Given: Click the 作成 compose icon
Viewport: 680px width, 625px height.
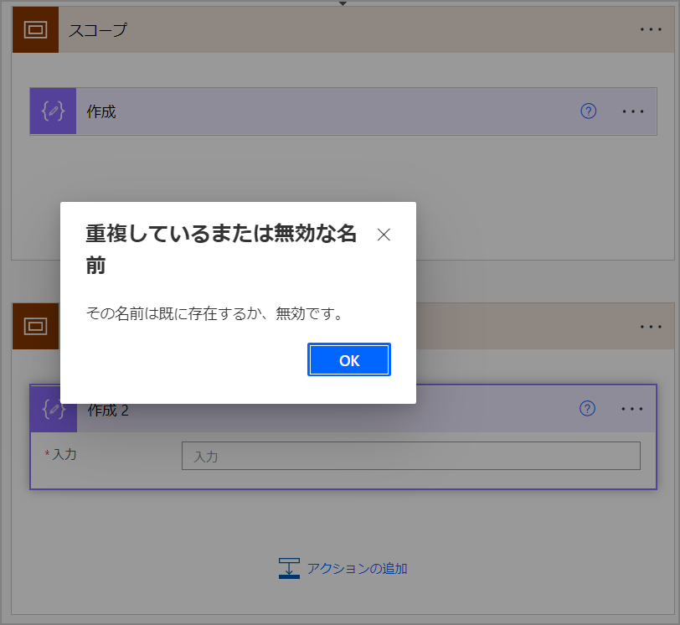Looking at the screenshot, I should [53, 111].
